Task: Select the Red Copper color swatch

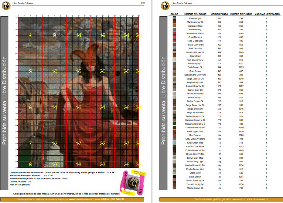Action: pos(174,135)
